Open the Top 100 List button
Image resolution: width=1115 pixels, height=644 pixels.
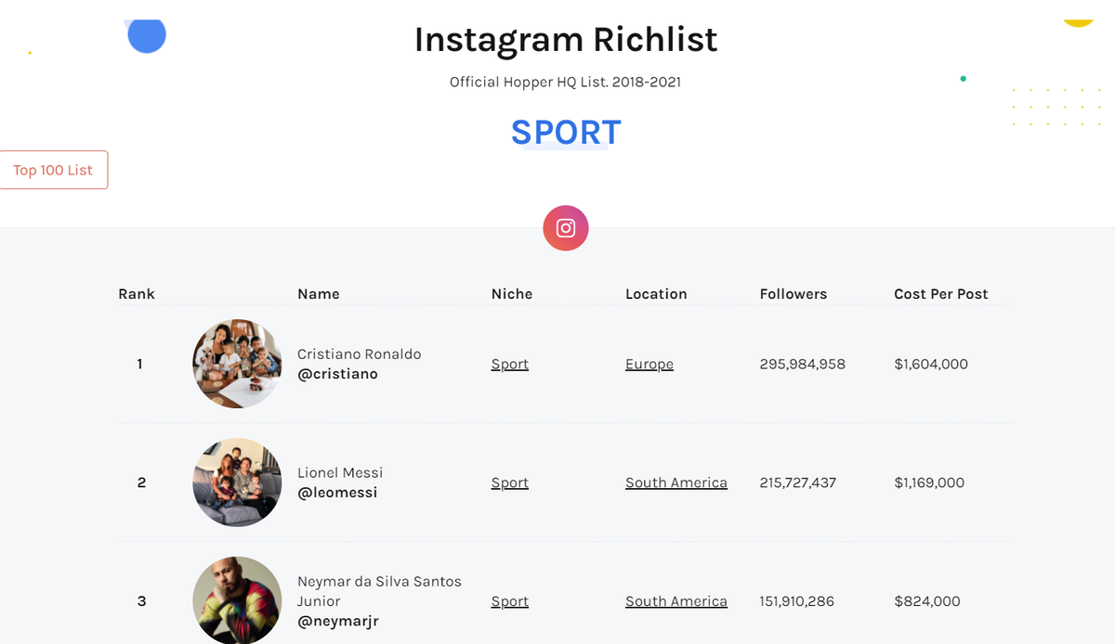click(x=53, y=170)
